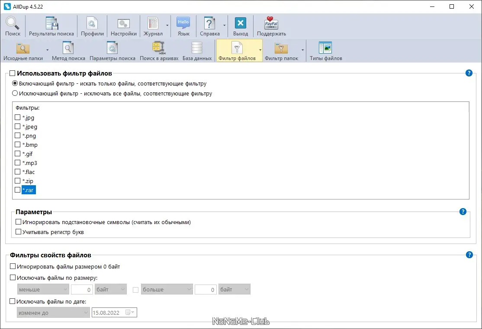The width and height of the screenshot is (482, 329).
Task: Expand Журнал dropdown arrow
Action: [x=167, y=25]
